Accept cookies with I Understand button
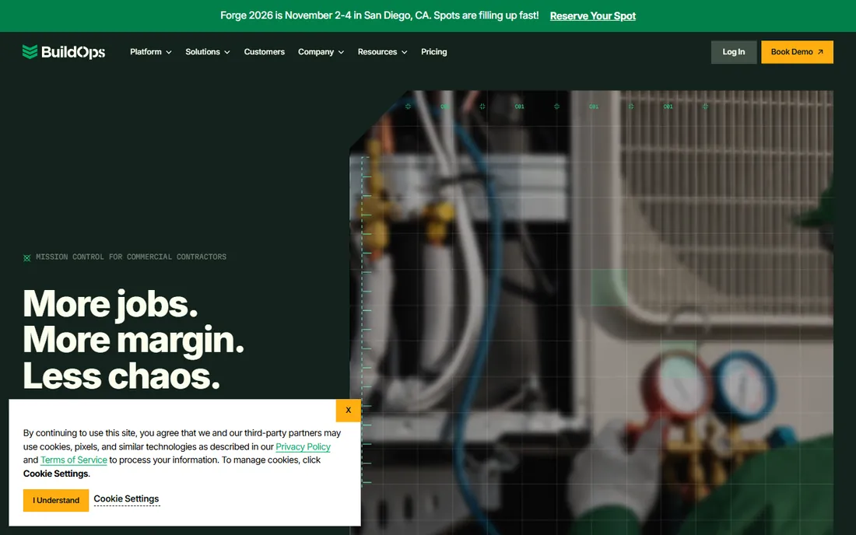This screenshot has width=856, height=535. point(56,500)
